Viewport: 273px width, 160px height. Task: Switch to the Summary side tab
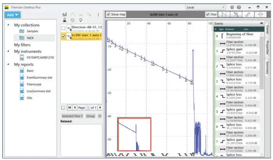pos(268,68)
